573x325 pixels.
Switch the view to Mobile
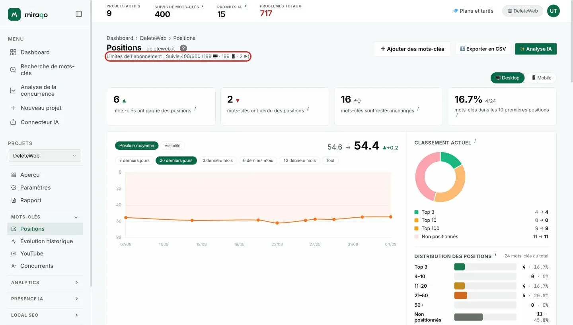[541, 78]
